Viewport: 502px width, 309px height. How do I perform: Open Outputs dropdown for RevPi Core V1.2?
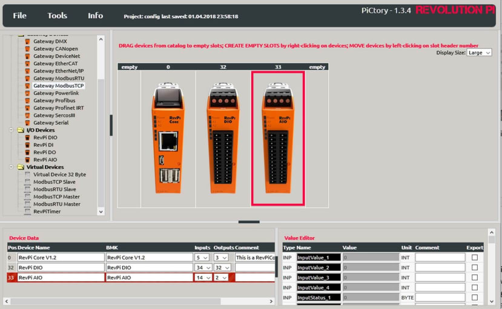(x=221, y=258)
